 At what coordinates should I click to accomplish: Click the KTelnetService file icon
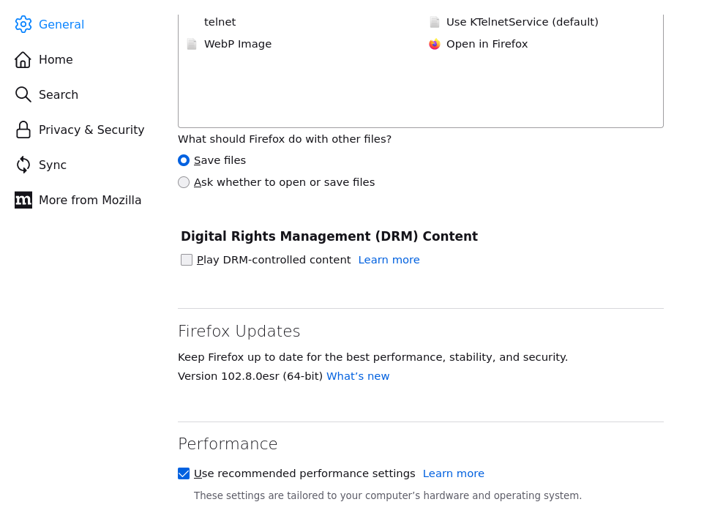tap(435, 23)
